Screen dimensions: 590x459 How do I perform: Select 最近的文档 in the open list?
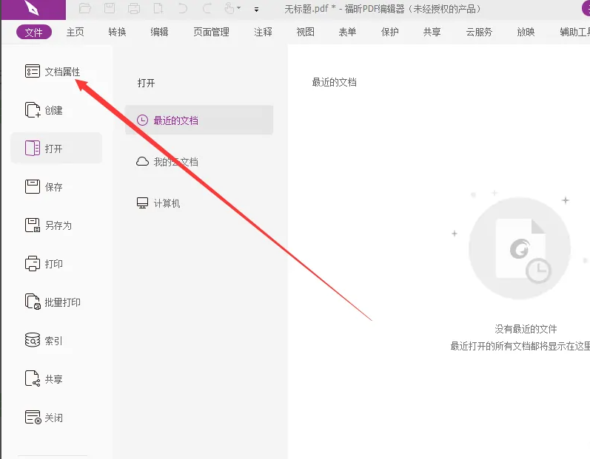(199, 120)
